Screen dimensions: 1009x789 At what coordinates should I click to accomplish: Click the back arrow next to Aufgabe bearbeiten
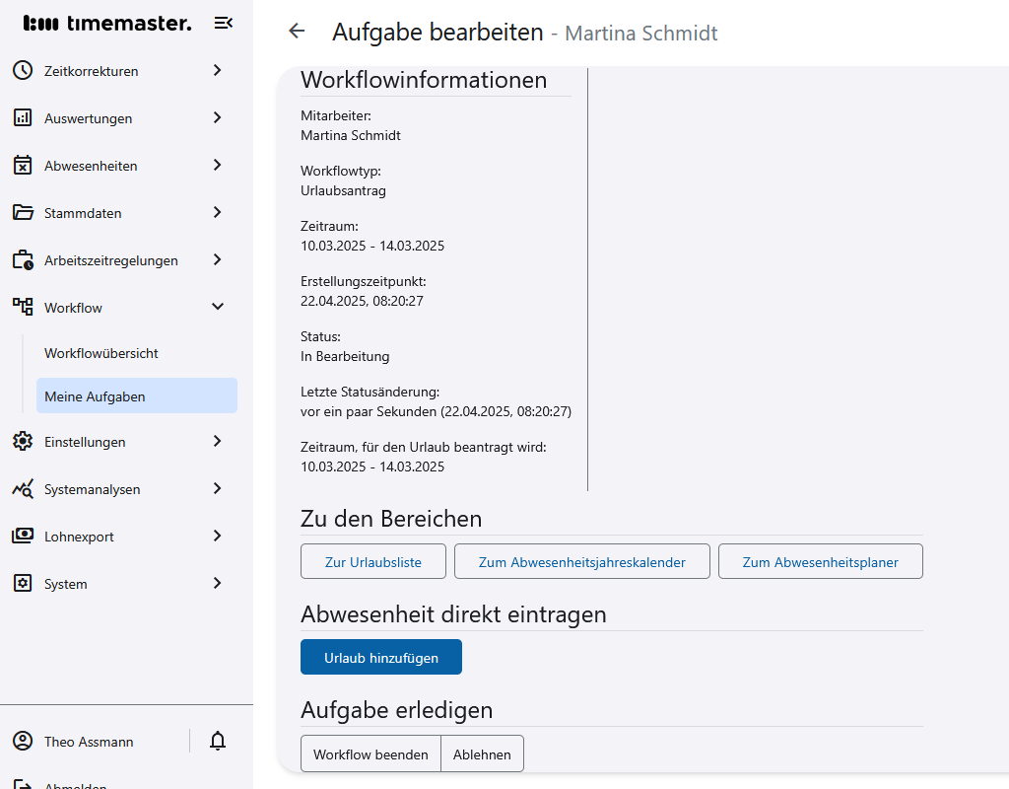[x=296, y=31]
